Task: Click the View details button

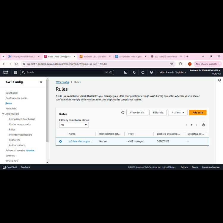Action: click(x=137, y=112)
